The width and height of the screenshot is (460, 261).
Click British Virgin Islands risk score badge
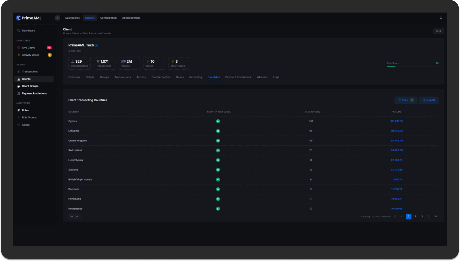pyautogui.click(x=218, y=180)
